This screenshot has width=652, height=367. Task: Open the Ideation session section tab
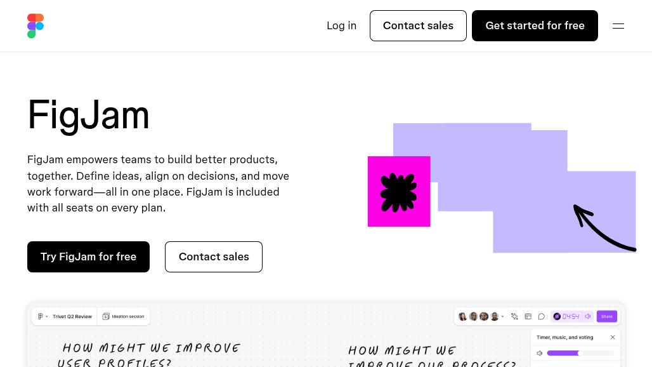(x=127, y=316)
